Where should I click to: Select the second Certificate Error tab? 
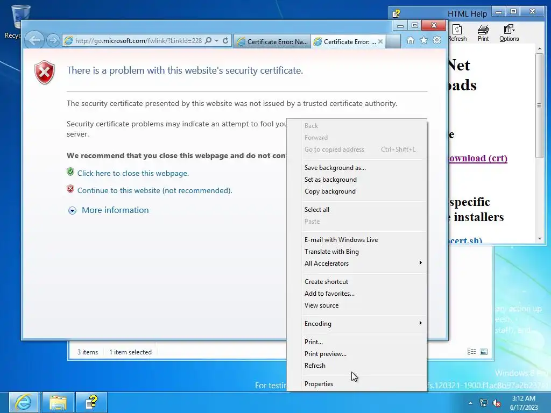(x=346, y=42)
